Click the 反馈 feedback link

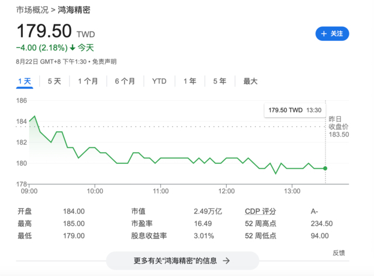339,253
